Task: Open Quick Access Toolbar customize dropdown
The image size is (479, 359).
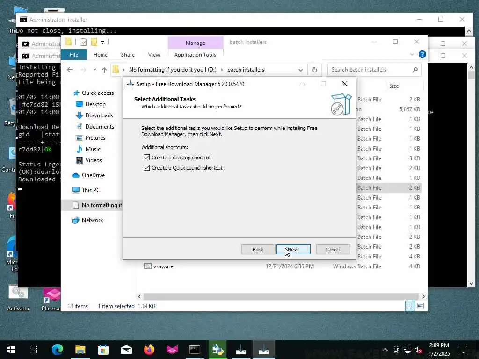Action: pyautogui.click(x=102, y=42)
